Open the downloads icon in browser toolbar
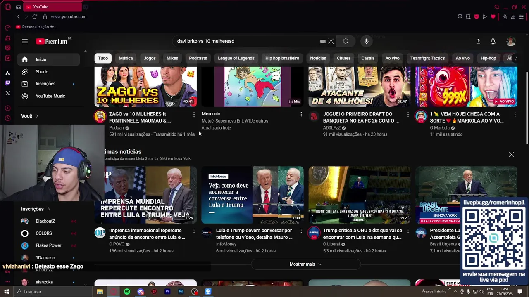 coord(513,16)
